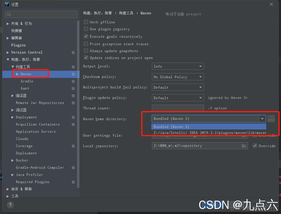Click the settings search input field
This screenshot has height=214, width=281.
[x=41, y=14]
